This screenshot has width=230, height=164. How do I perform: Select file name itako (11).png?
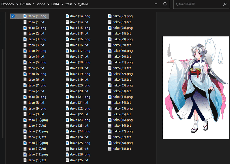[38, 131]
